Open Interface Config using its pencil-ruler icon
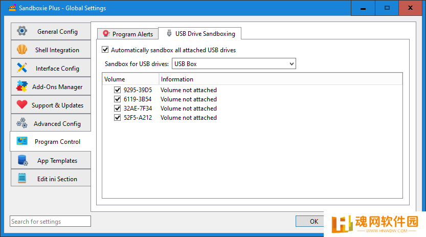426x237 pixels. pos(21,68)
